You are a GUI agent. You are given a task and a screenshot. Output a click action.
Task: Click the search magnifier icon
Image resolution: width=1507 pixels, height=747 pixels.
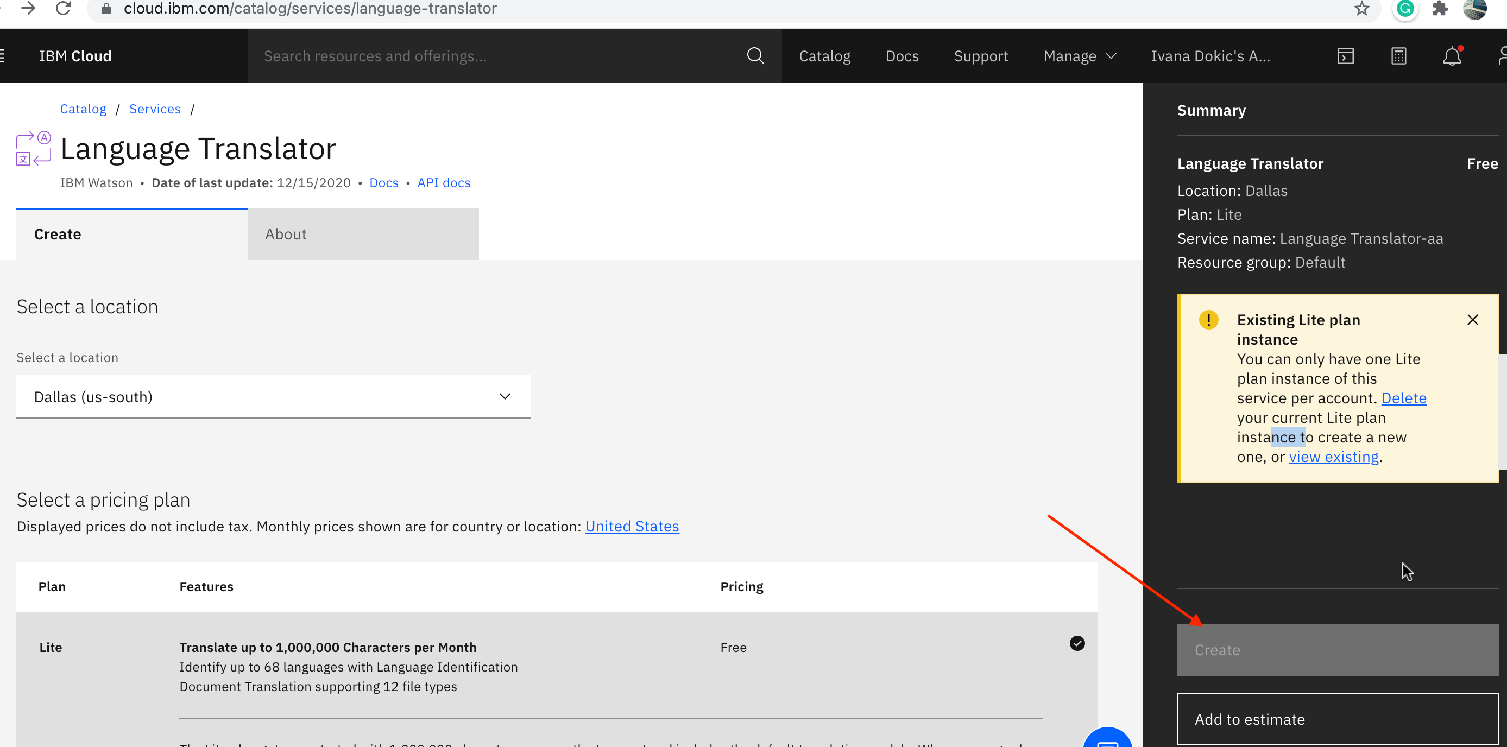(755, 56)
